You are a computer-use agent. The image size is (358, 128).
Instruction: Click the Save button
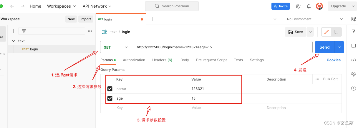point(296,32)
